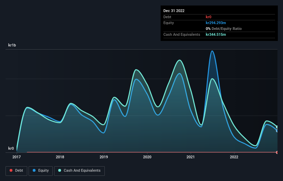Click the 2020 x-axis label
283x181 pixels.
click(147, 157)
